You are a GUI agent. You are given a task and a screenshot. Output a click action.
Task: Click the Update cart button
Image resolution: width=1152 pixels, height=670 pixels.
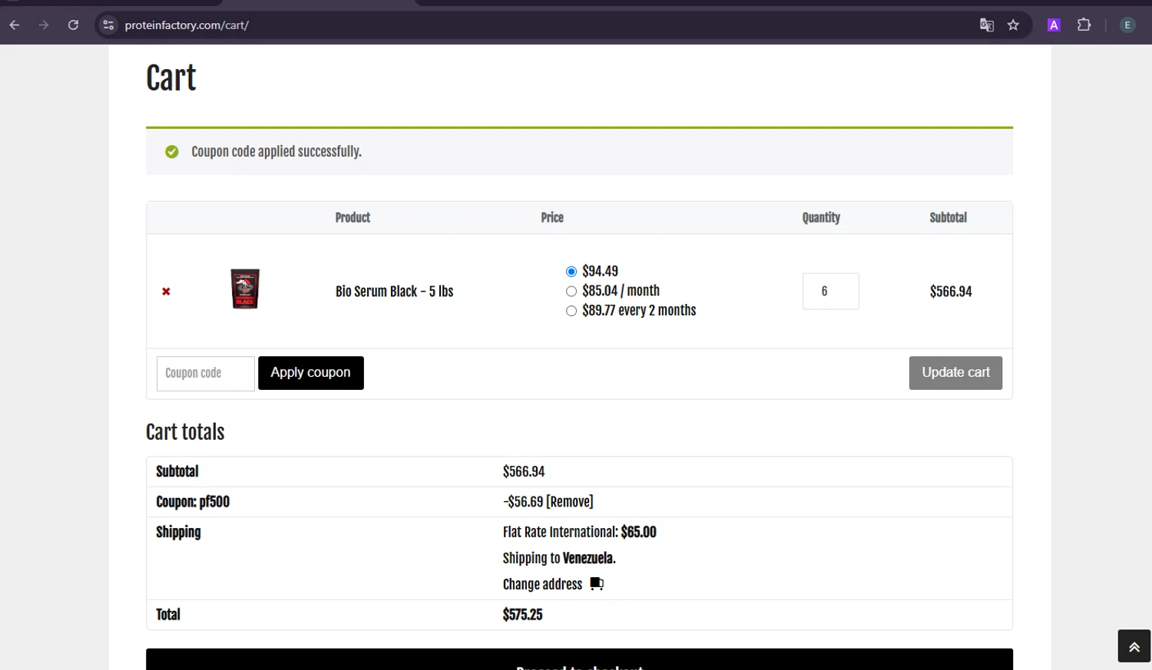click(x=955, y=373)
